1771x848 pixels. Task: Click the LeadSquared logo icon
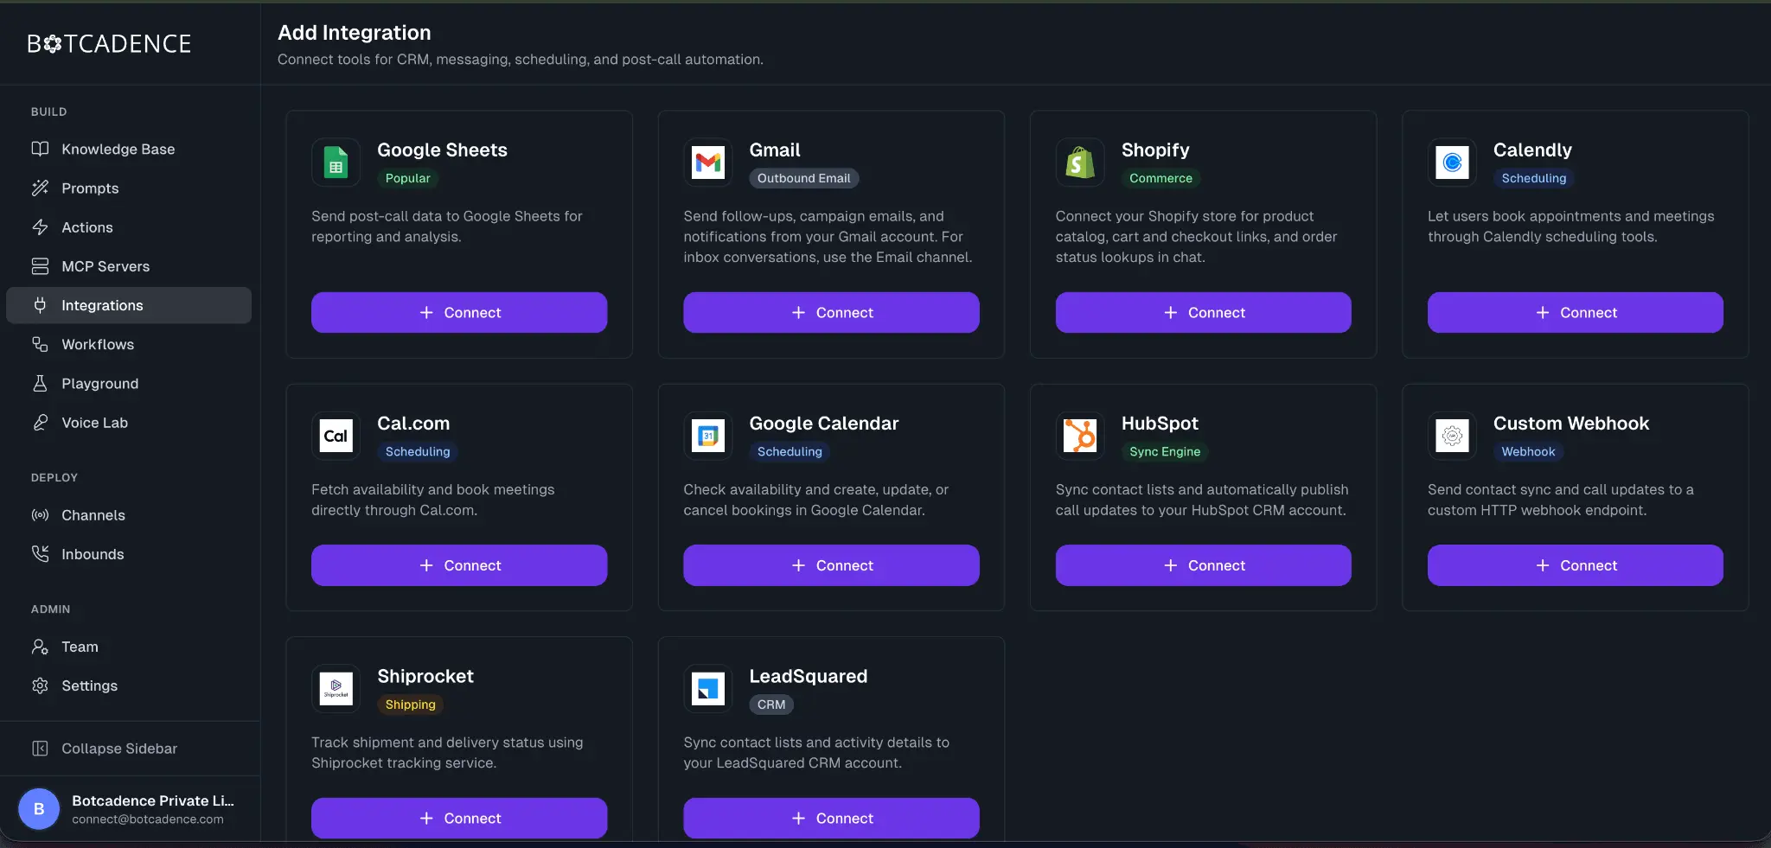[x=707, y=689]
